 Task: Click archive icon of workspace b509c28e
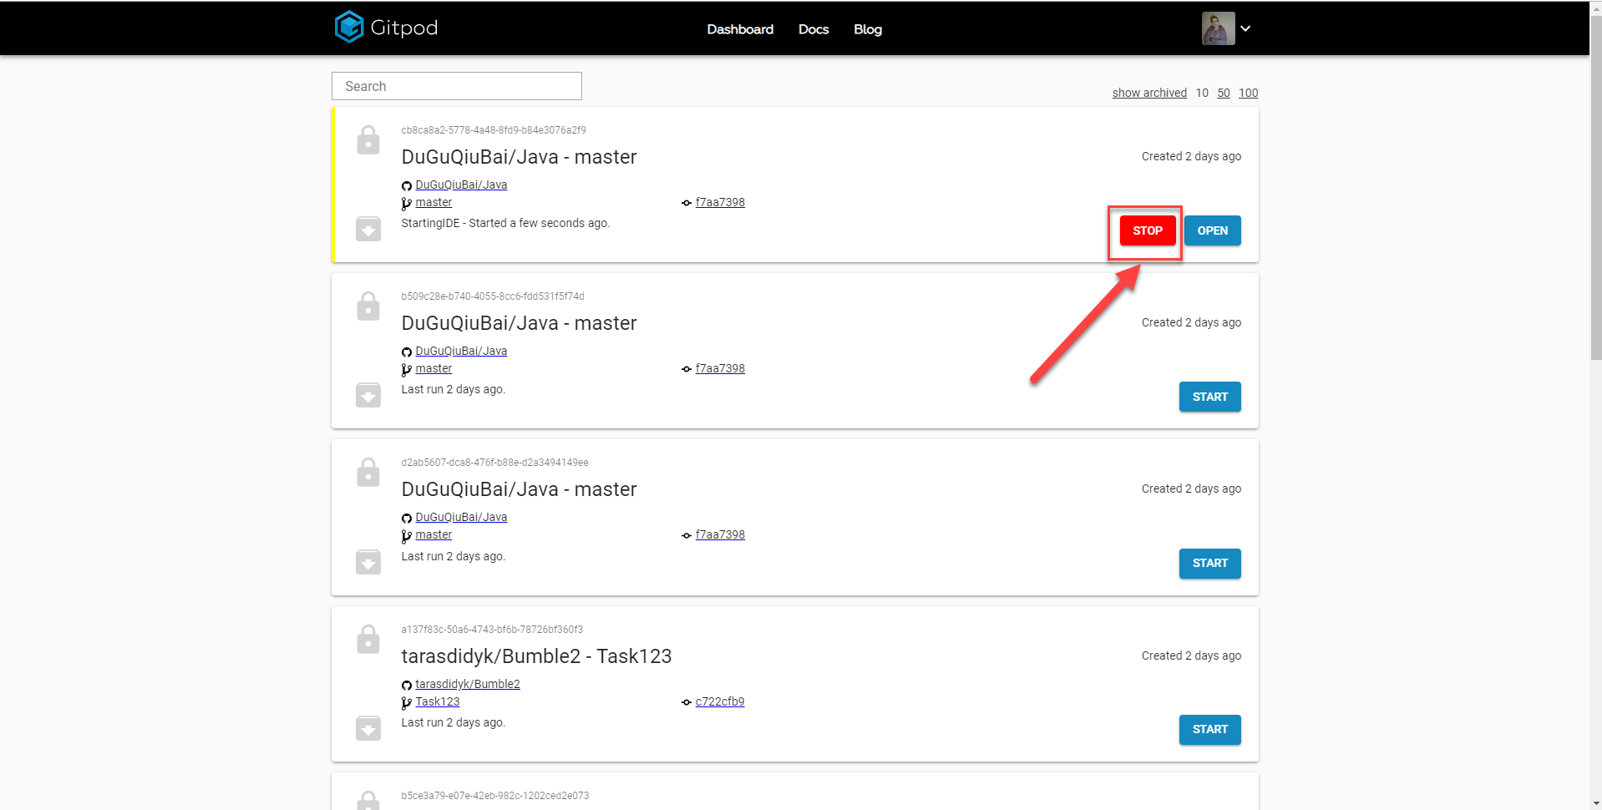click(368, 394)
